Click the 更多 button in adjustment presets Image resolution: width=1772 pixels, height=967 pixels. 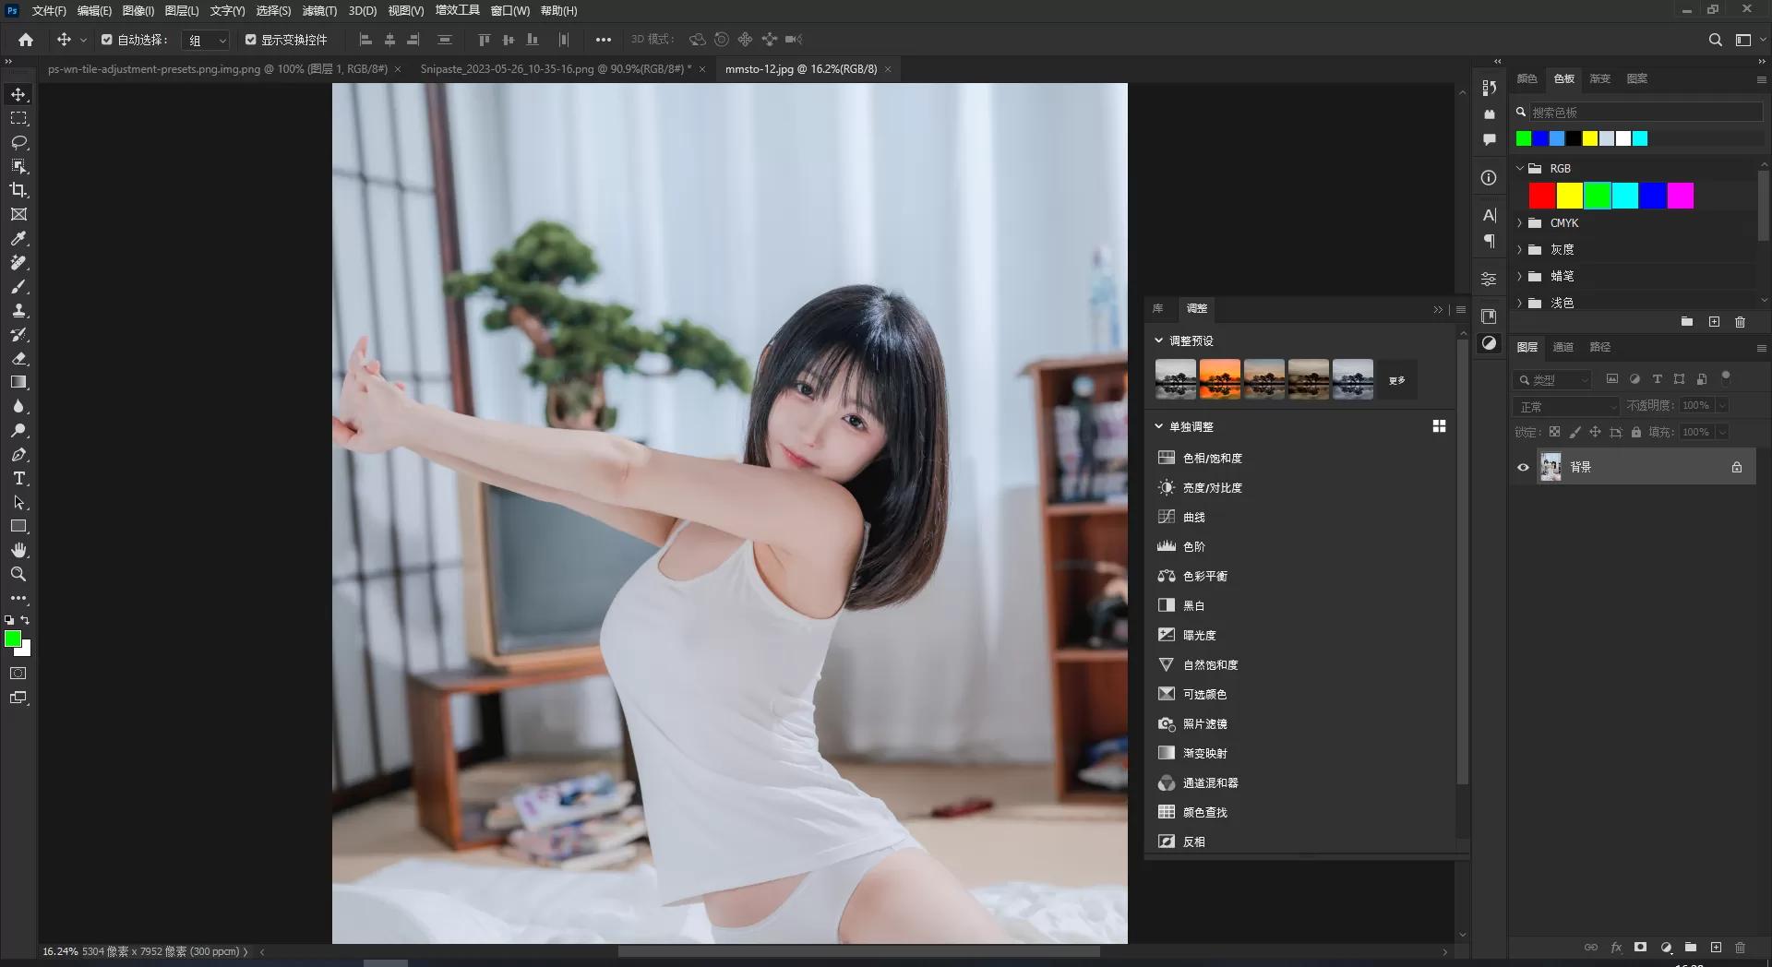click(x=1395, y=379)
